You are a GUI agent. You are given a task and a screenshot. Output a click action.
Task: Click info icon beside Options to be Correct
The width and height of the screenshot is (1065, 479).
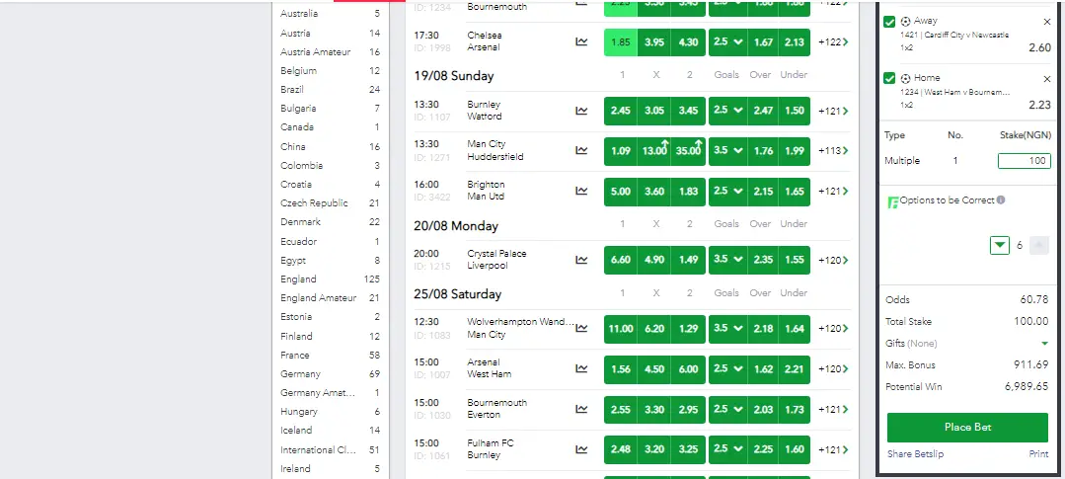(1001, 200)
